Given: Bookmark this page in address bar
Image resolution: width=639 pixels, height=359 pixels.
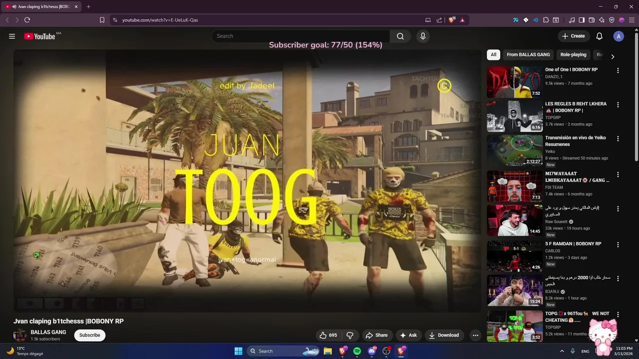Looking at the screenshot, I should pos(102,20).
